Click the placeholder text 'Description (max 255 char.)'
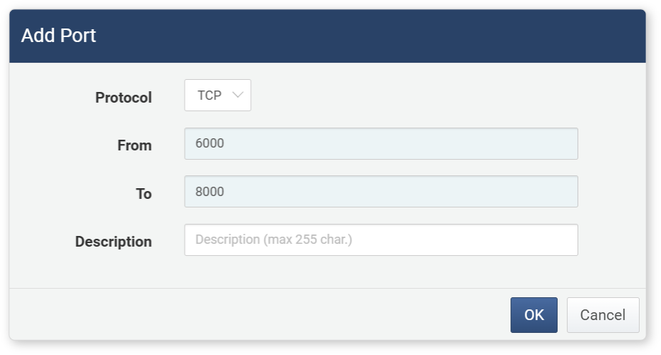 pyautogui.click(x=274, y=240)
